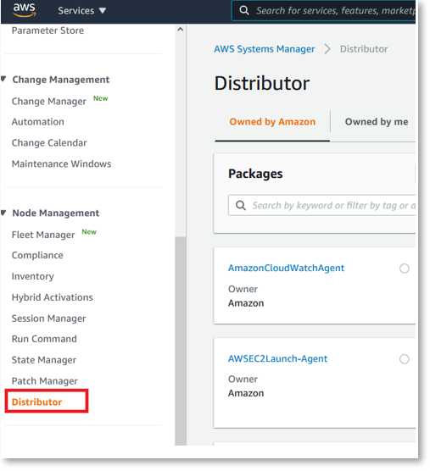Open Patch Manager

(x=44, y=381)
